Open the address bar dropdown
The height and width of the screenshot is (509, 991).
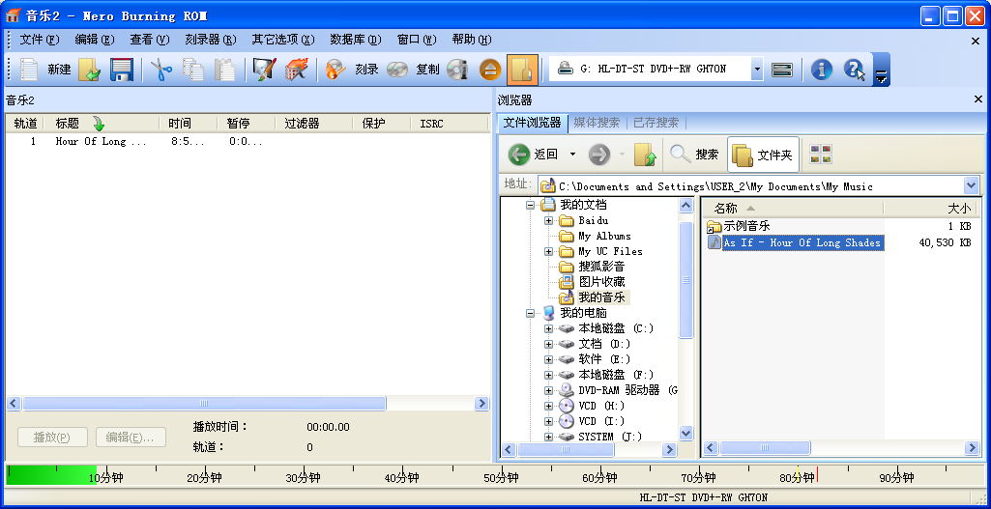(x=972, y=185)
